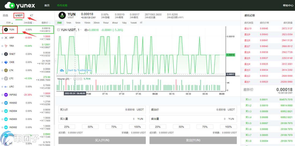This screenshot has height=146, width=295.
Task: Click the 买入量 amount input field
Action: click(x=102, y=119)
